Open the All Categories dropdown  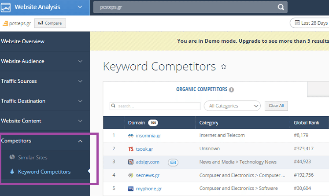point(232,106)
